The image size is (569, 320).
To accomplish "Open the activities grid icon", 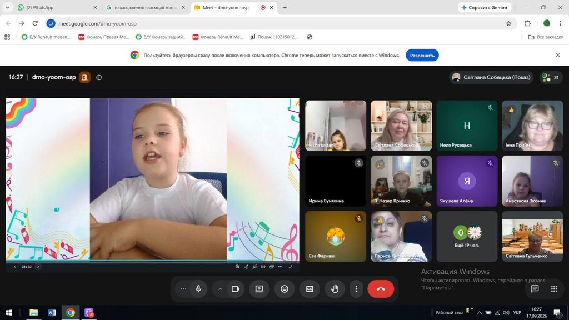I will [554, 289].
